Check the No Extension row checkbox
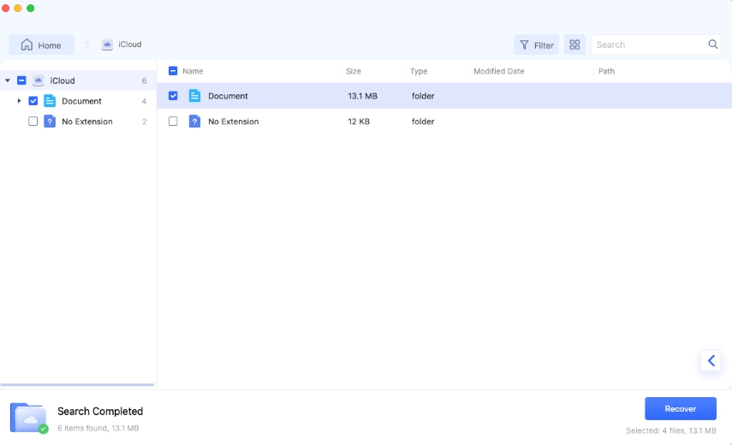The height and width of the screenshot is (445, 732). pos(173,122)
